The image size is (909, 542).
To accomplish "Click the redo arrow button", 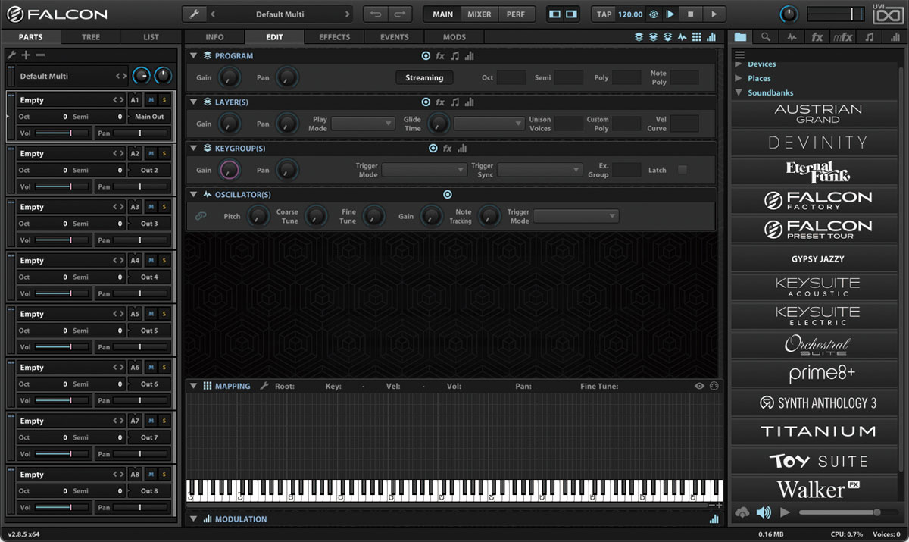I will point(400,14).
